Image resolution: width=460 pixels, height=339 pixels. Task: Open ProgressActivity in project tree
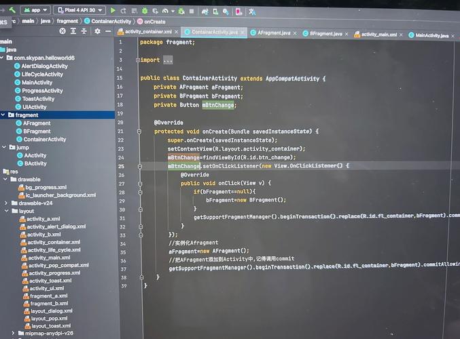coord(39,91)
